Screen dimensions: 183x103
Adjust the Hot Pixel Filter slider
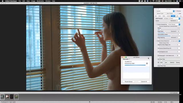(x=169, y=61)
